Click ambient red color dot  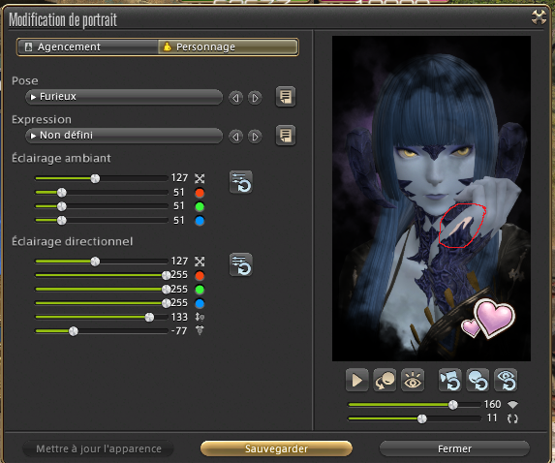pos(200,193)
